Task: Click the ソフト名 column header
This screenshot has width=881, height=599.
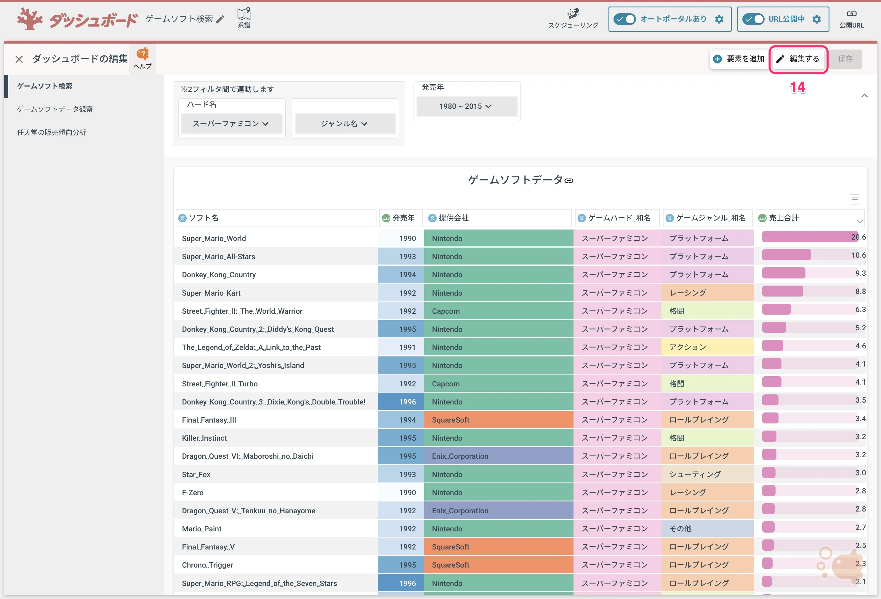Action: 276,218
